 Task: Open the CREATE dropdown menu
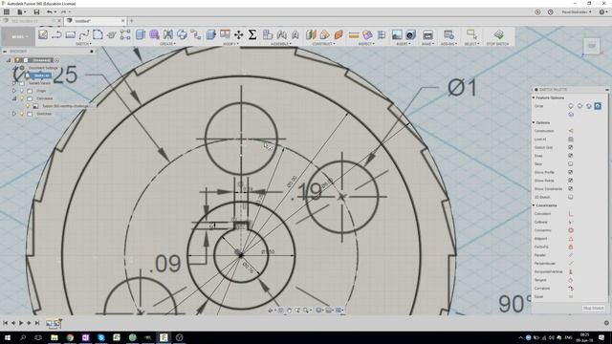168,44
